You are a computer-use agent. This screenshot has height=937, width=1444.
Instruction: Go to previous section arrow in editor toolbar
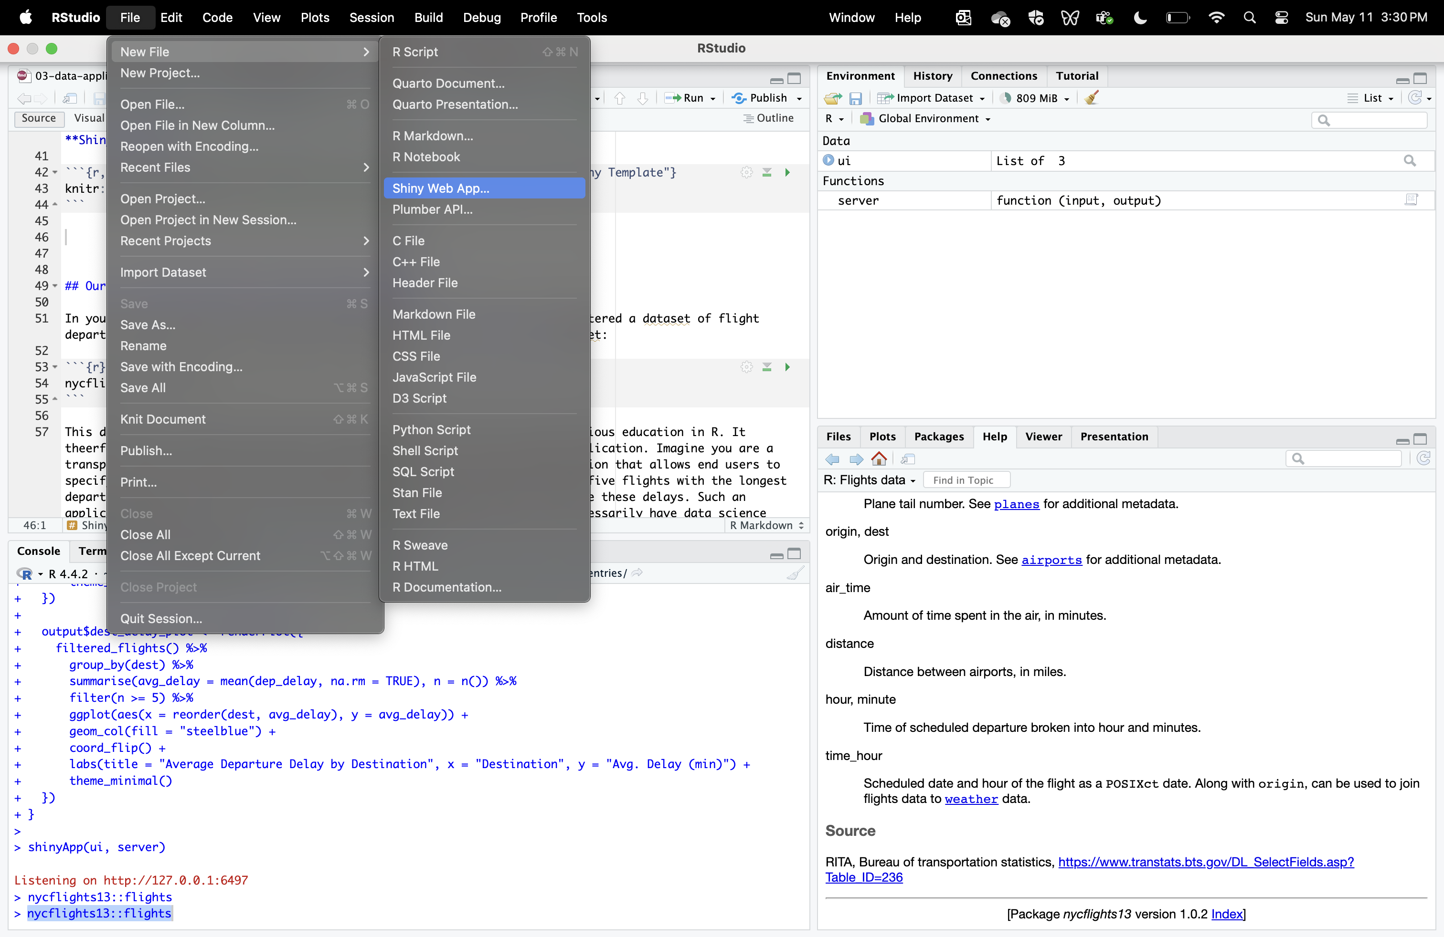click(619, 98)
